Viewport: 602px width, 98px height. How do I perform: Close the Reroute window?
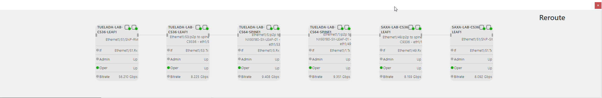[x=598, y=5]
